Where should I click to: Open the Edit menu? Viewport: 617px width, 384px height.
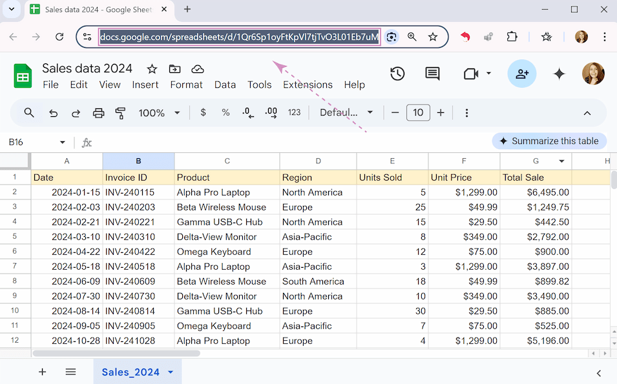(x=79, y=85)
